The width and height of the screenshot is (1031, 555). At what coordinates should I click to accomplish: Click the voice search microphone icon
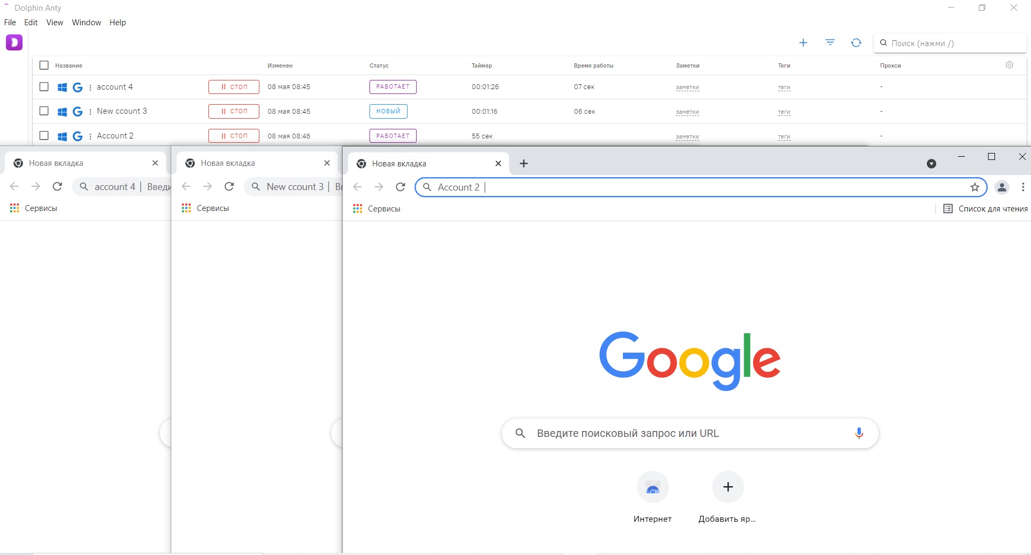[859, 433]
